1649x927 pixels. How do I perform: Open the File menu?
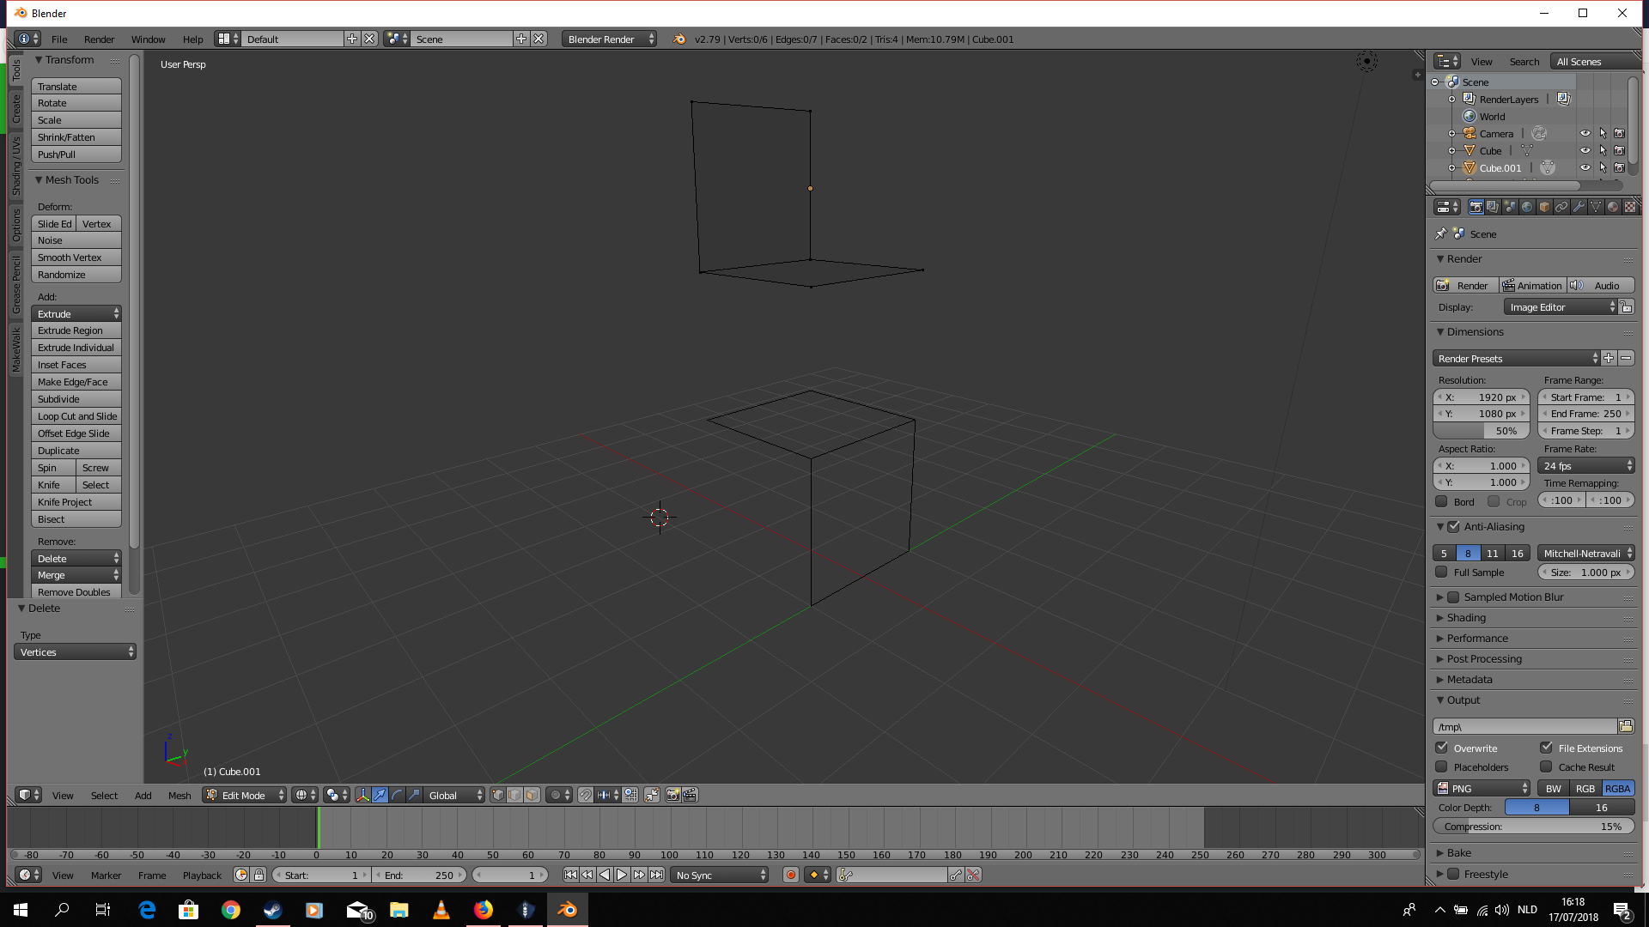coord(59,39)
